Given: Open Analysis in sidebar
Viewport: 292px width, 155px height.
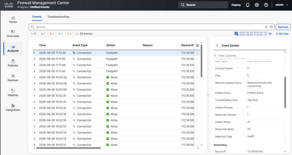Looking at the screenshot, I should pos(13,48).
